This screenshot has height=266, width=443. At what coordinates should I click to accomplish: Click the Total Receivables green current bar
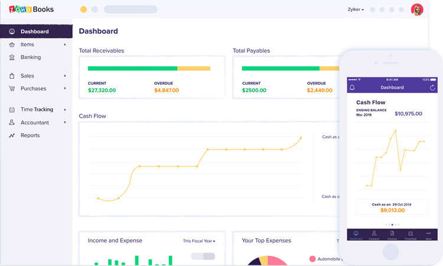click(x=132, y=68)
